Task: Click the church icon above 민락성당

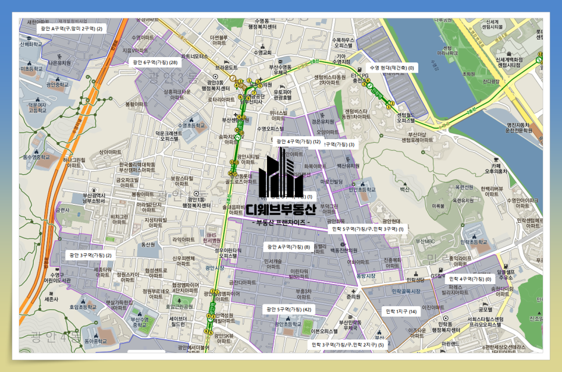Action: [x=415, y=274]
